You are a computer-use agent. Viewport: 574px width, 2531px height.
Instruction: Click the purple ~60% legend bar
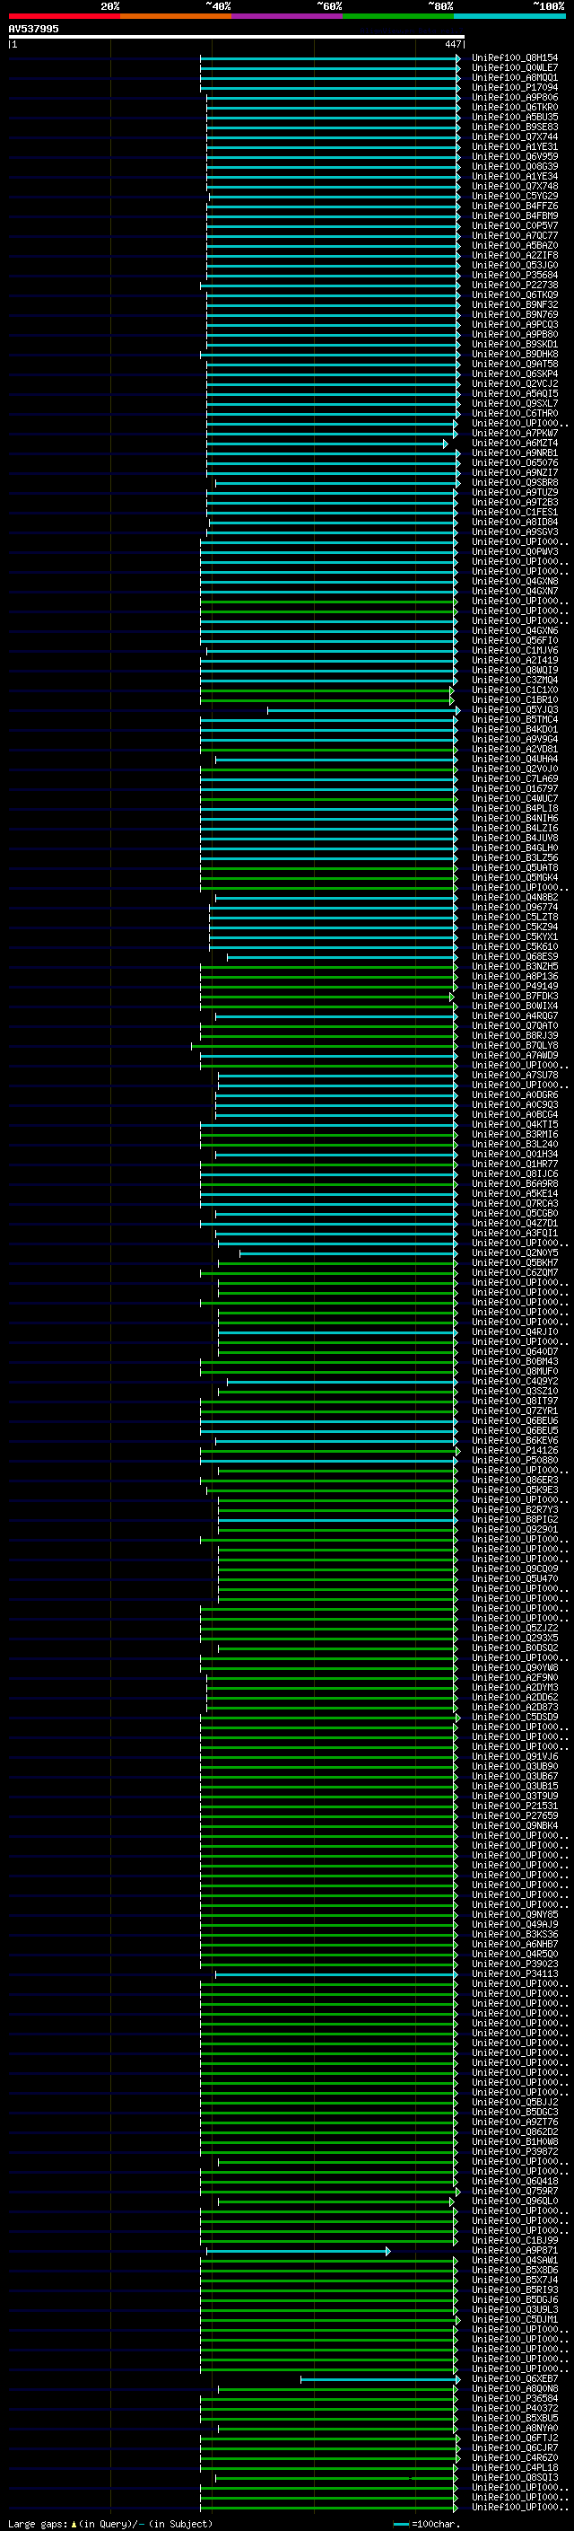pyautogui.click(x=288, y=16)
